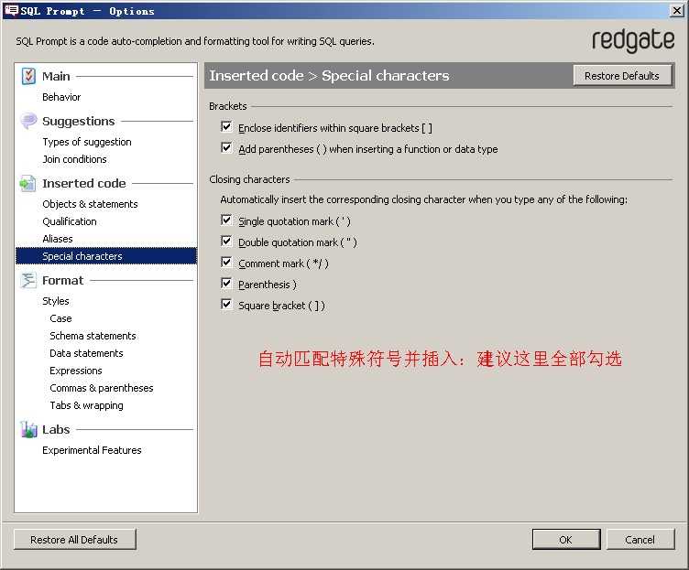This screenshot has width=689, height=570.
Task: Click the Main section clipboard icon
Action: click(x=28, y=76)
